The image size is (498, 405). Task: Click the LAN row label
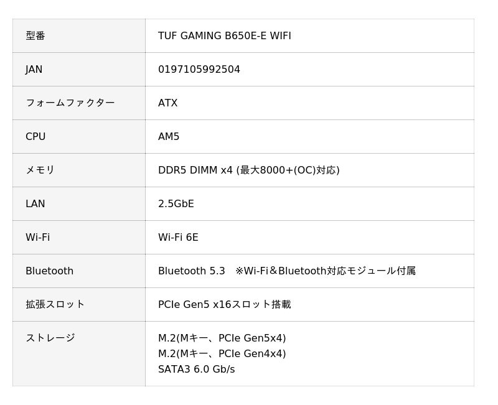click(x=35, y=204)
